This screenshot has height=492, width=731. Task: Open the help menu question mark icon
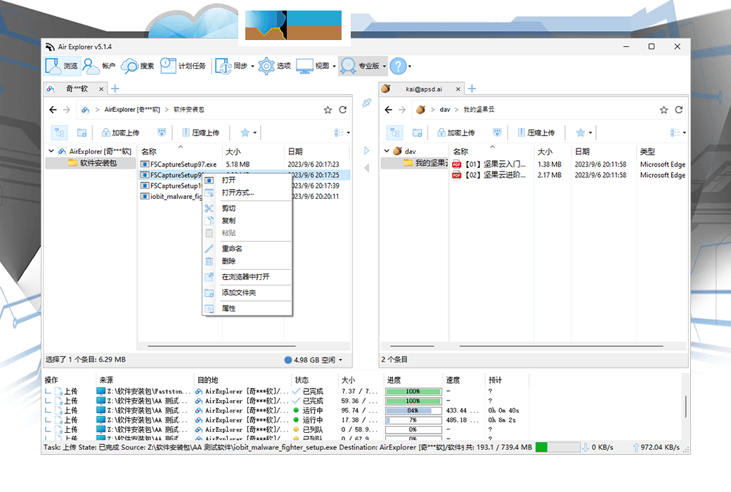(x=399, y=65)
